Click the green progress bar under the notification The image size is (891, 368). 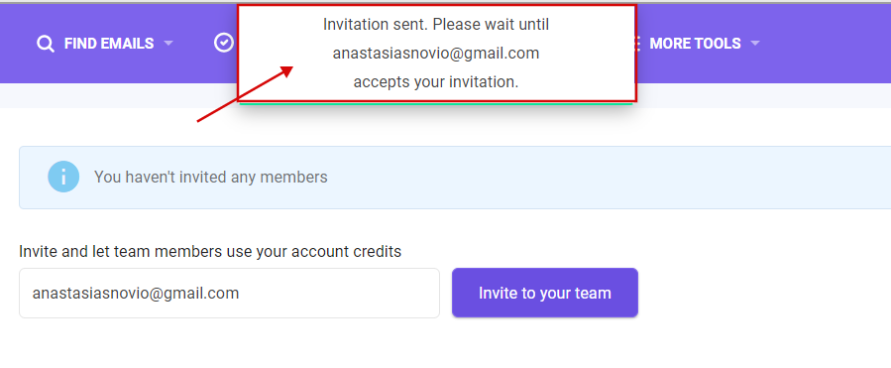click(x=436, y=103)
